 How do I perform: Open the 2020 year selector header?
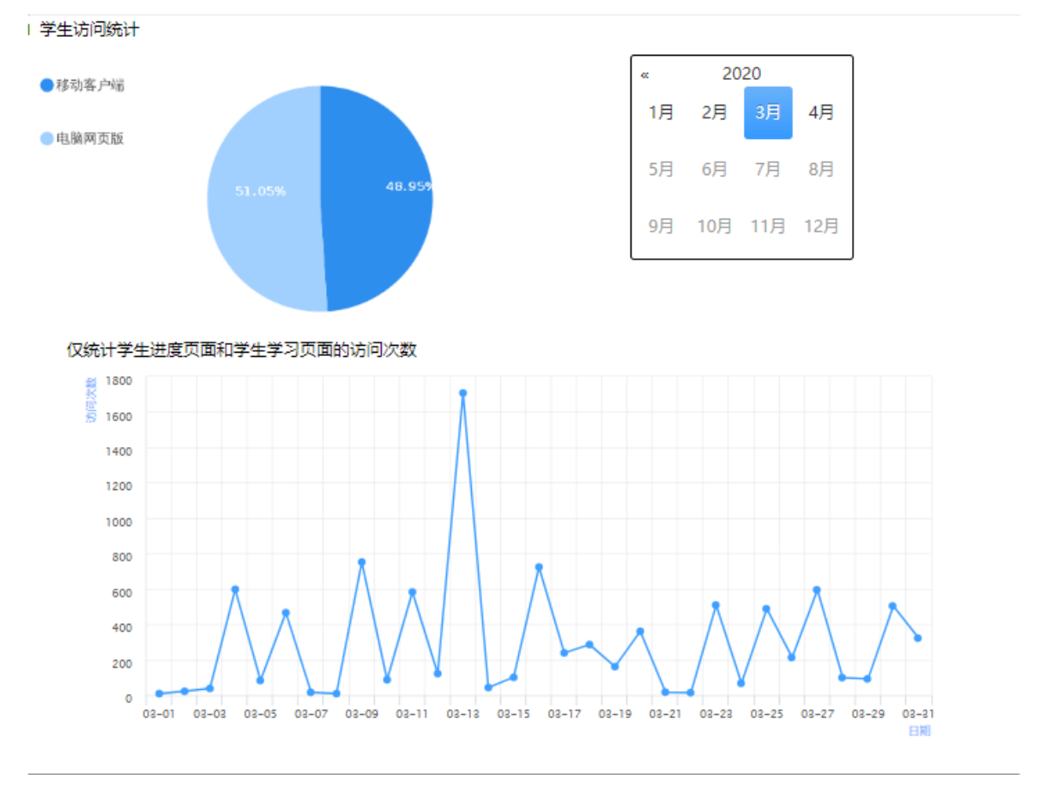tap(741, 74)
